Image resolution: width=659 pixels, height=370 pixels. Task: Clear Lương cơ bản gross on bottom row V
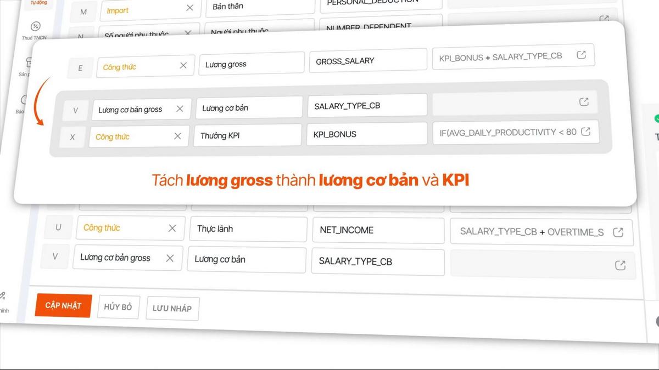click(x=170, y=258)
